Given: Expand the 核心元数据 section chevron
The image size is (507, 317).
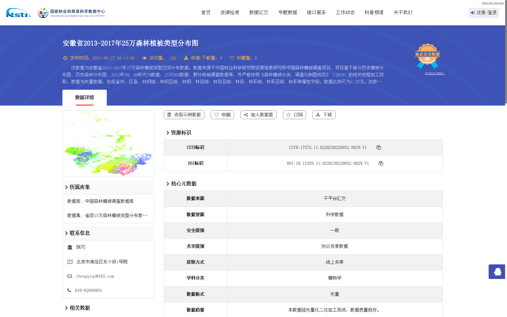Looking at the screenshot, I should 168,184.
